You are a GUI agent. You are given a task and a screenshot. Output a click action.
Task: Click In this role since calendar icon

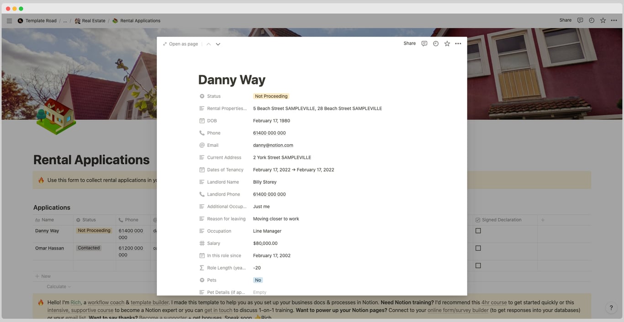[x=202, y=256]
